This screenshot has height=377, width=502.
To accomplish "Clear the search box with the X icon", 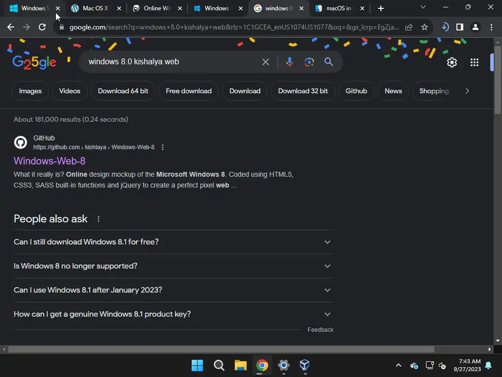I will tap(266, 62).
